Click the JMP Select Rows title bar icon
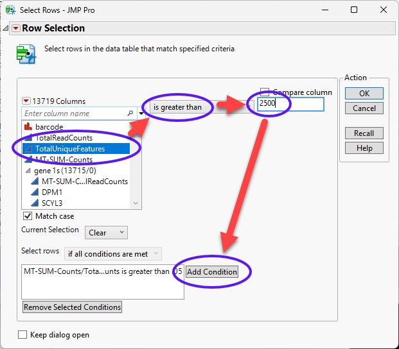 click(x=10, y=10)
